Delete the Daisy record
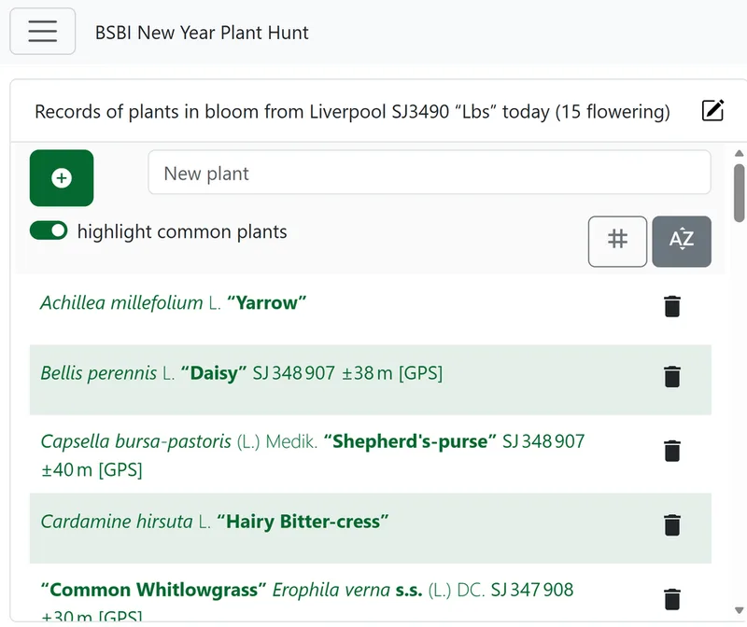747x627 pixels. click(x=672, y=377)
